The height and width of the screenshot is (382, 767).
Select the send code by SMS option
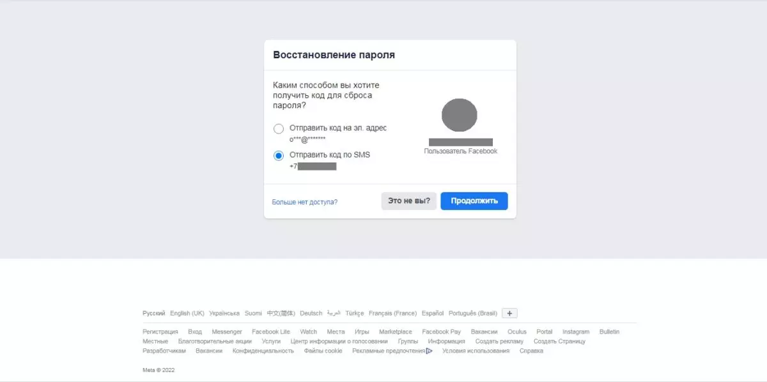(279, 155)
